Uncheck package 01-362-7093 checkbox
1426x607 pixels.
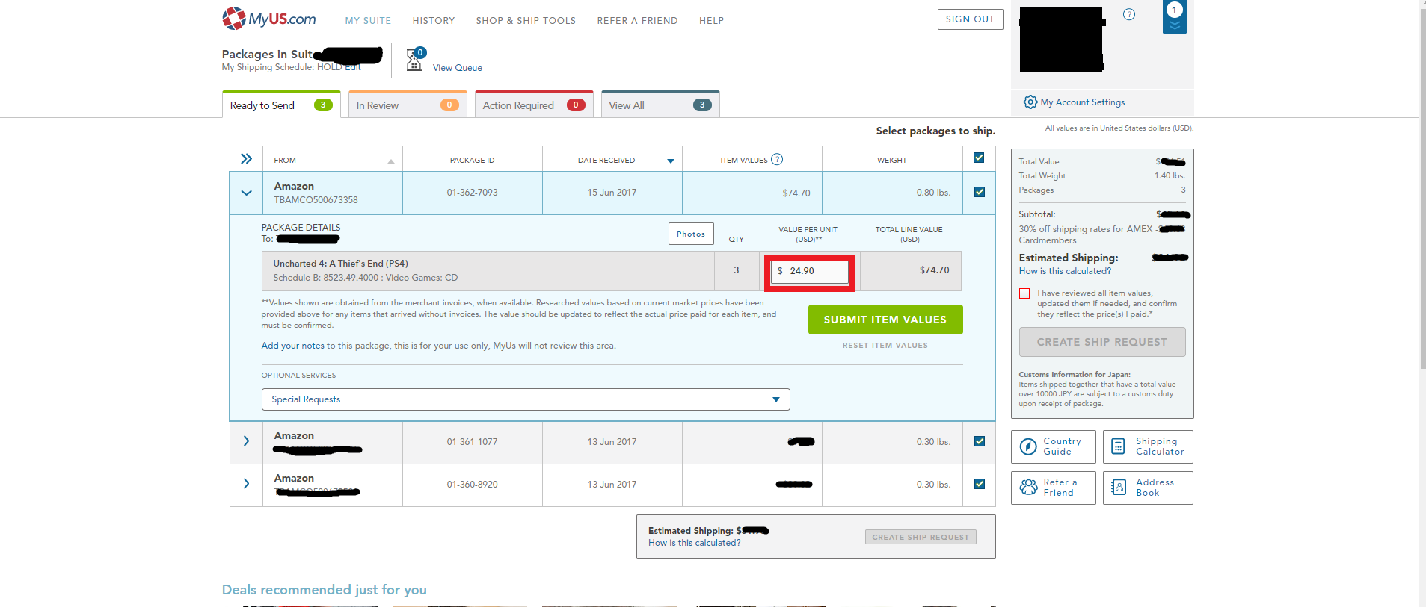click(x=979, y=192)
